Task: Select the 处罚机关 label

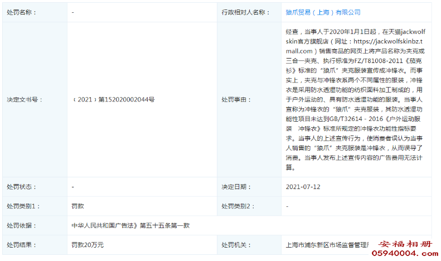Action: pyautogui.click(x=236, y=245)
